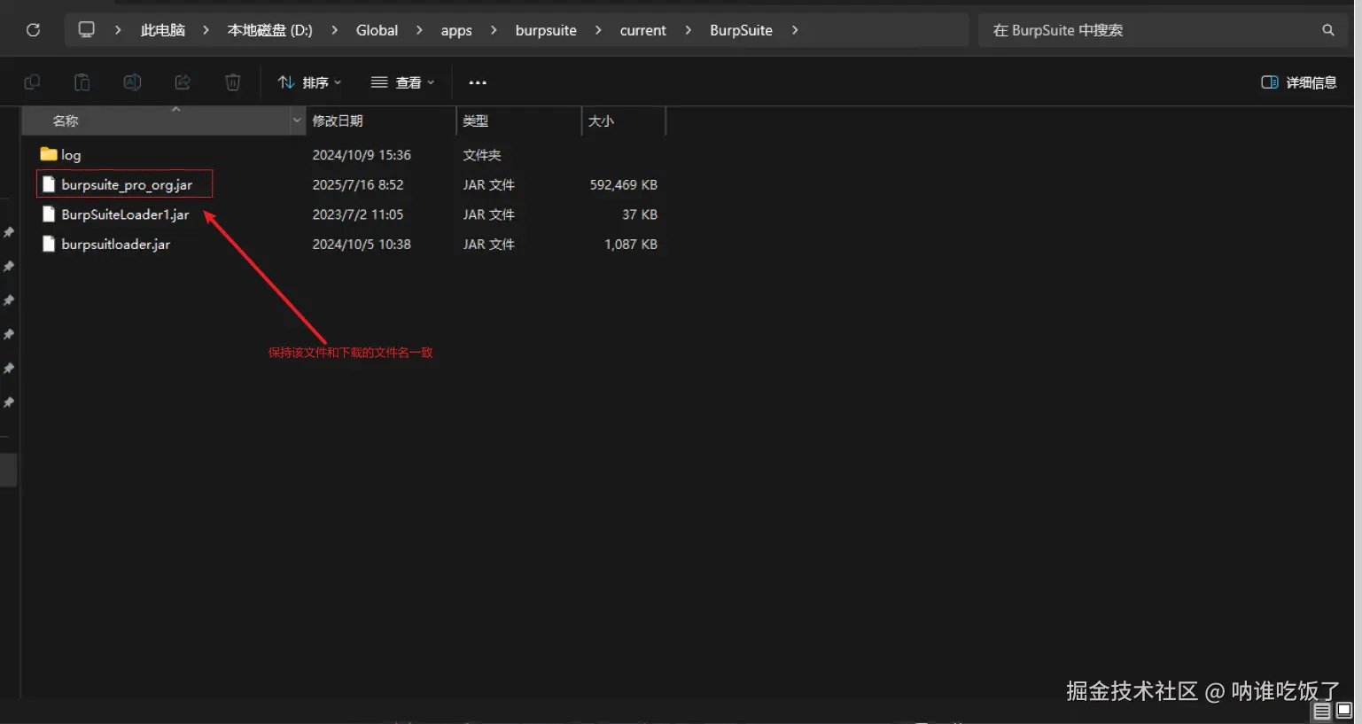
Task: Click the Copy icon in toolbar
Action: pos(32,82)
